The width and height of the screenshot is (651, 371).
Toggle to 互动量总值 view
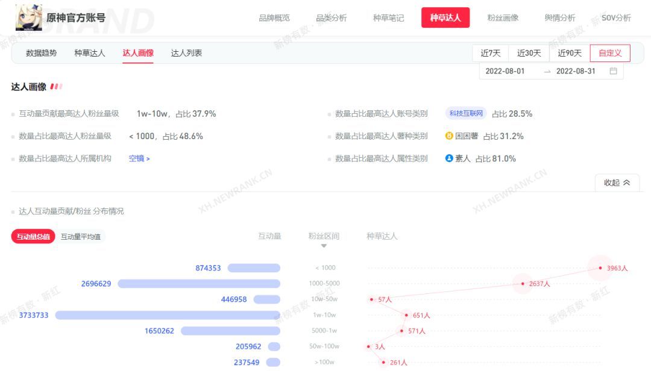(x=33, y=237)
